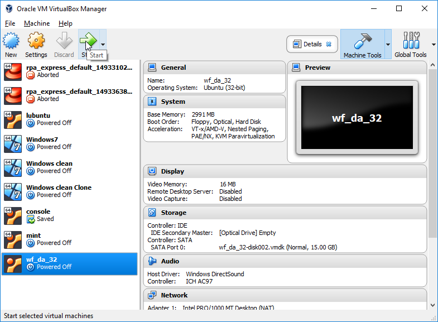Select the mint VM icon
This screenshot has width=438, height=322.
tap(13, 240)
